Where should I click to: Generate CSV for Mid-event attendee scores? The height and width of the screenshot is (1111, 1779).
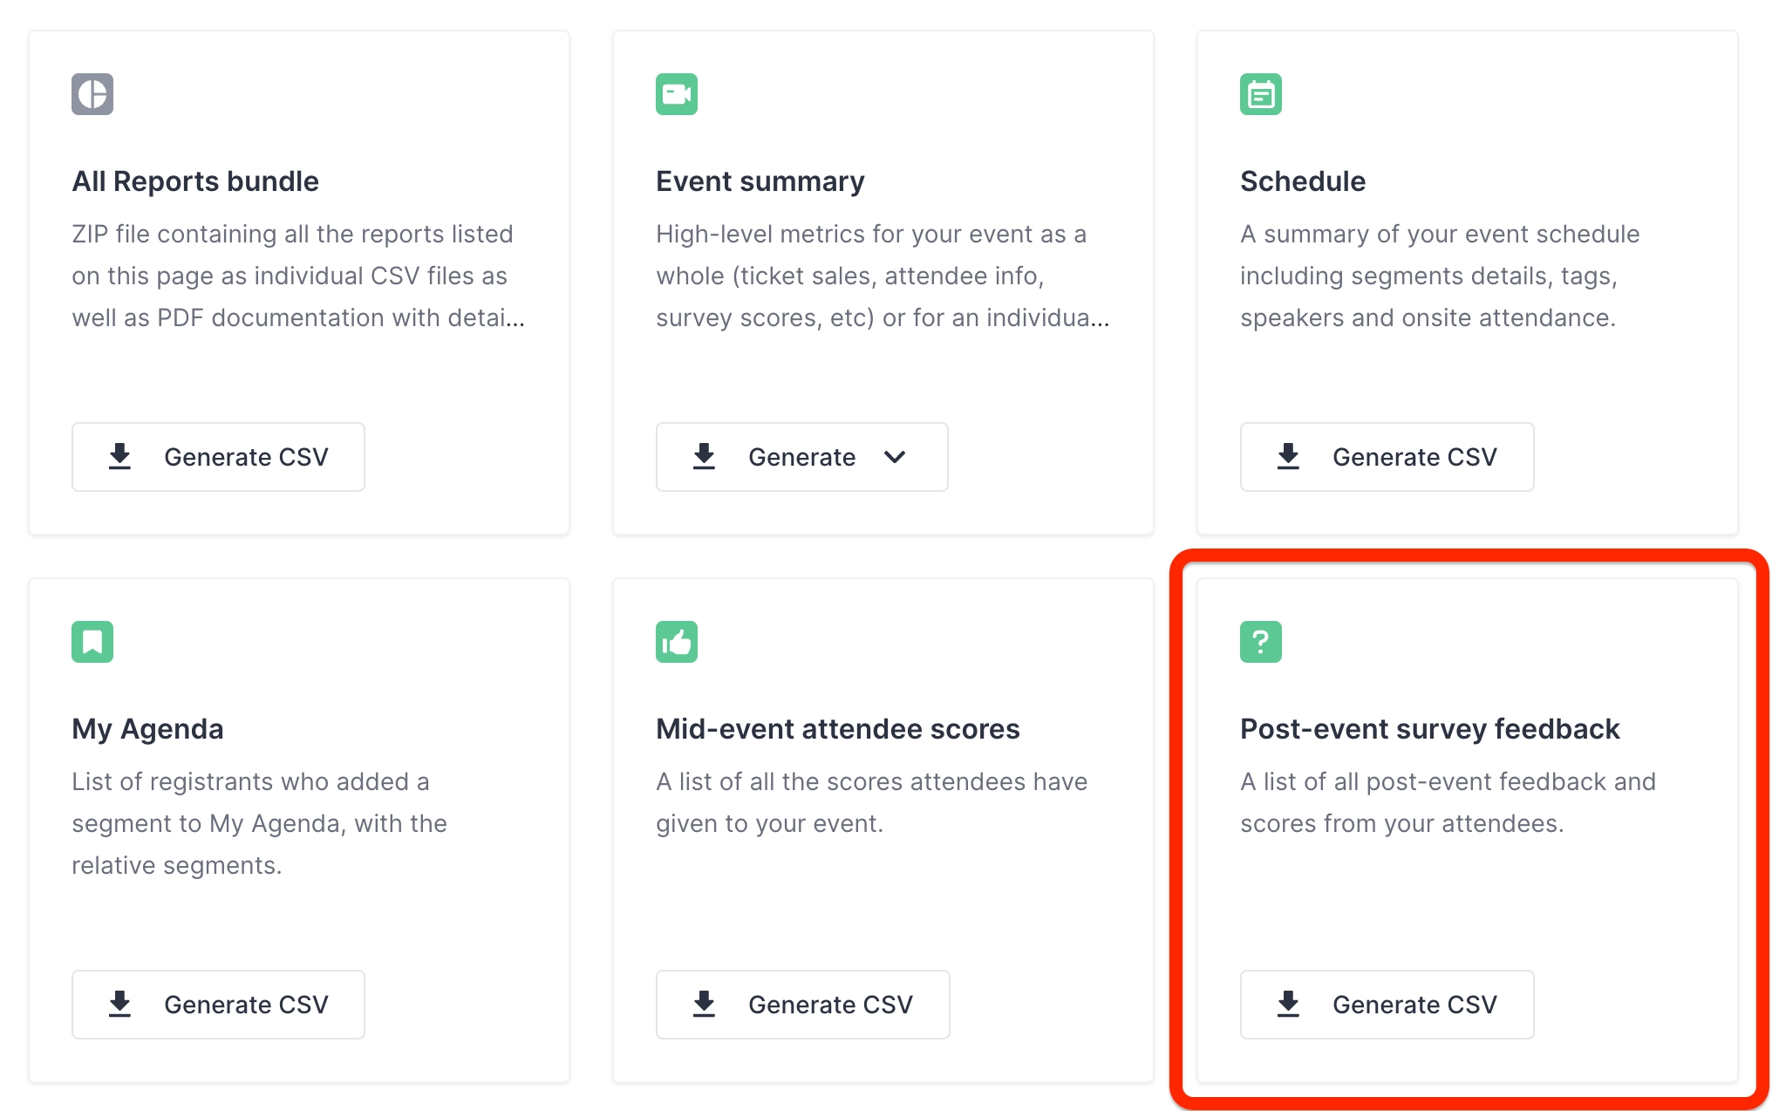pos(802,1005)
